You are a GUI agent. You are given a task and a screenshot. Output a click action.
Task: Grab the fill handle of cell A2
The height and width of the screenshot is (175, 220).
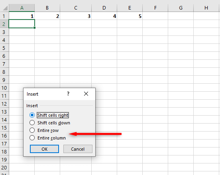point(35,28)
